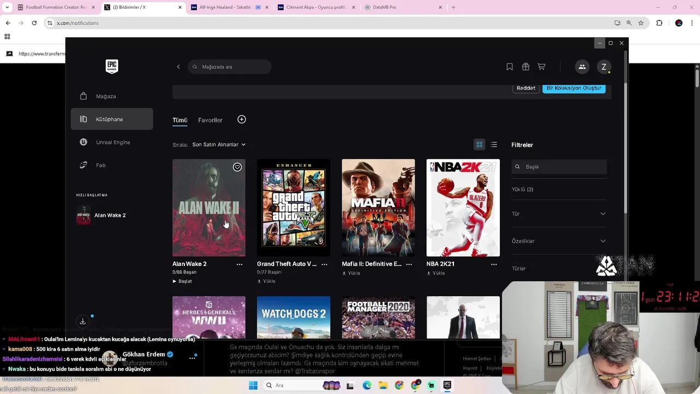Open the gift rewards icon
The image size is (700, 394).
[x=526, y=67]
